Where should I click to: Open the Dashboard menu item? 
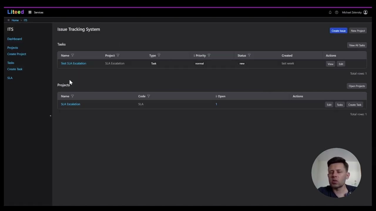coord(14,39)
